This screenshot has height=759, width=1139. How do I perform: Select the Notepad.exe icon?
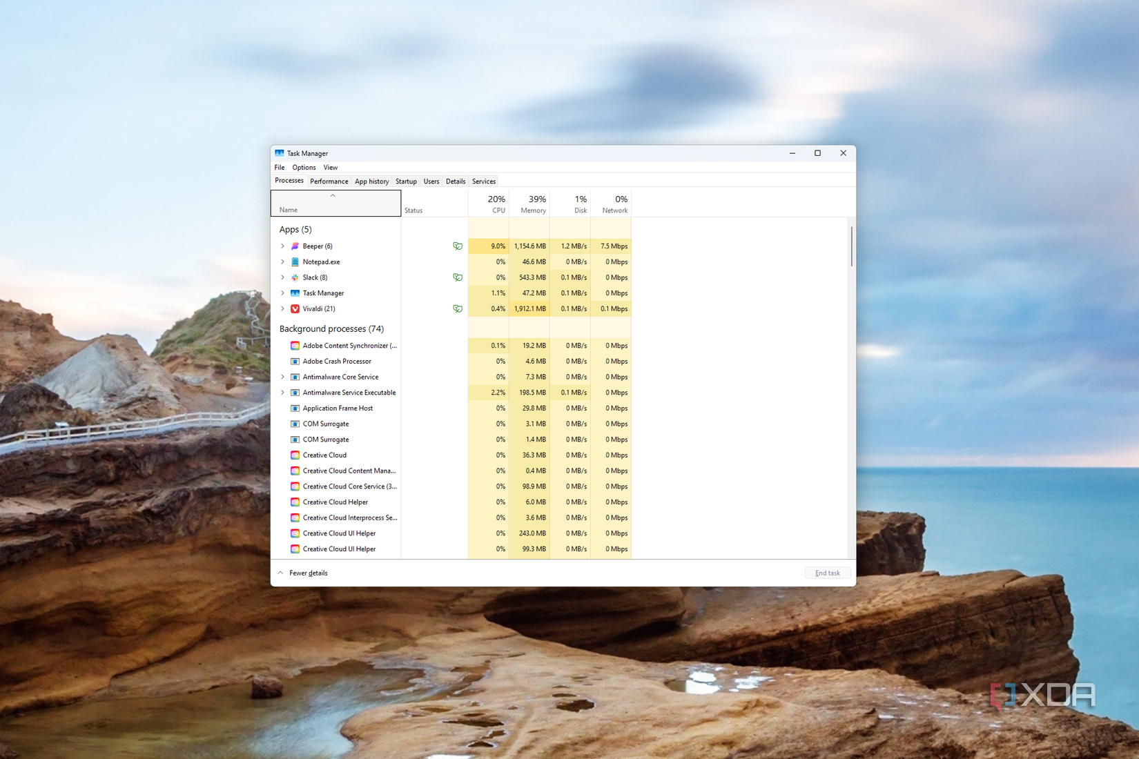[295, 262]
